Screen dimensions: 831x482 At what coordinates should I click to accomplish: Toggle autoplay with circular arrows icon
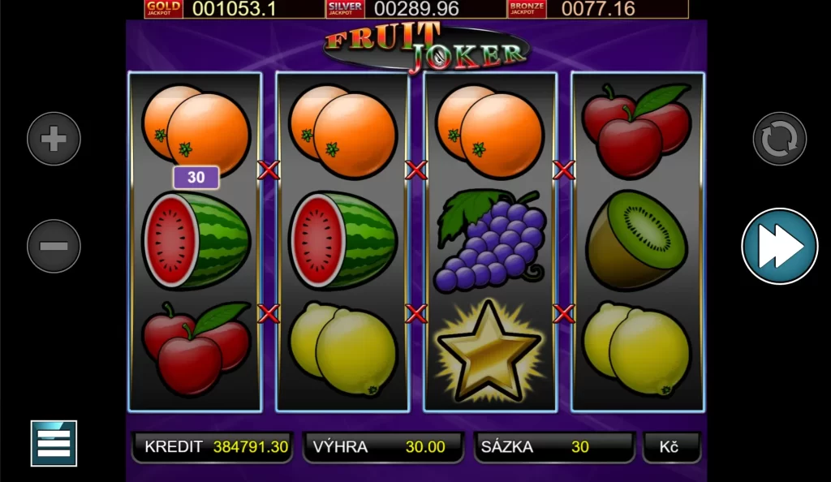click(x=780, y=139)
